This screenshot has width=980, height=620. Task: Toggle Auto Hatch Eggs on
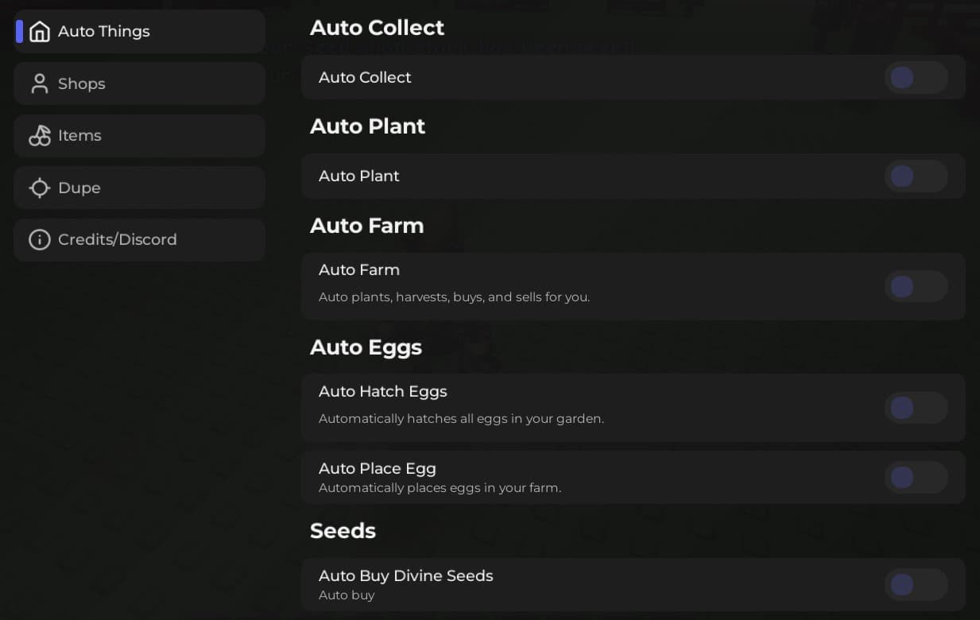(916, 407)
